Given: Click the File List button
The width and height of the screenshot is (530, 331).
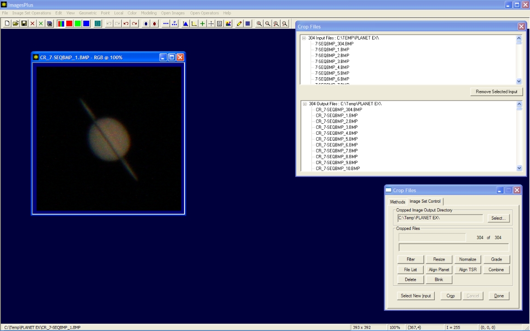Looking at the screenshot, I should 411,269.
